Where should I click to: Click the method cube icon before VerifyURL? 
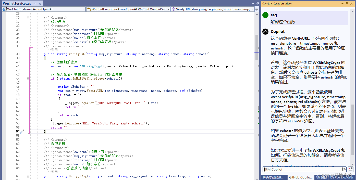[173, 9]
